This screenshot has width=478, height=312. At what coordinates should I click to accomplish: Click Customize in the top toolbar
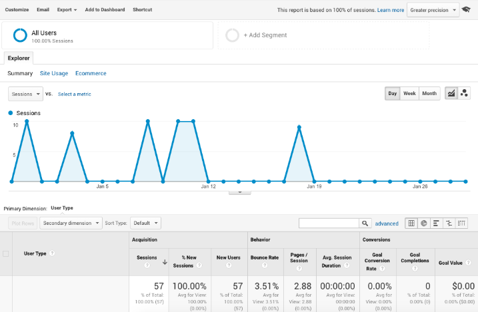17,10
